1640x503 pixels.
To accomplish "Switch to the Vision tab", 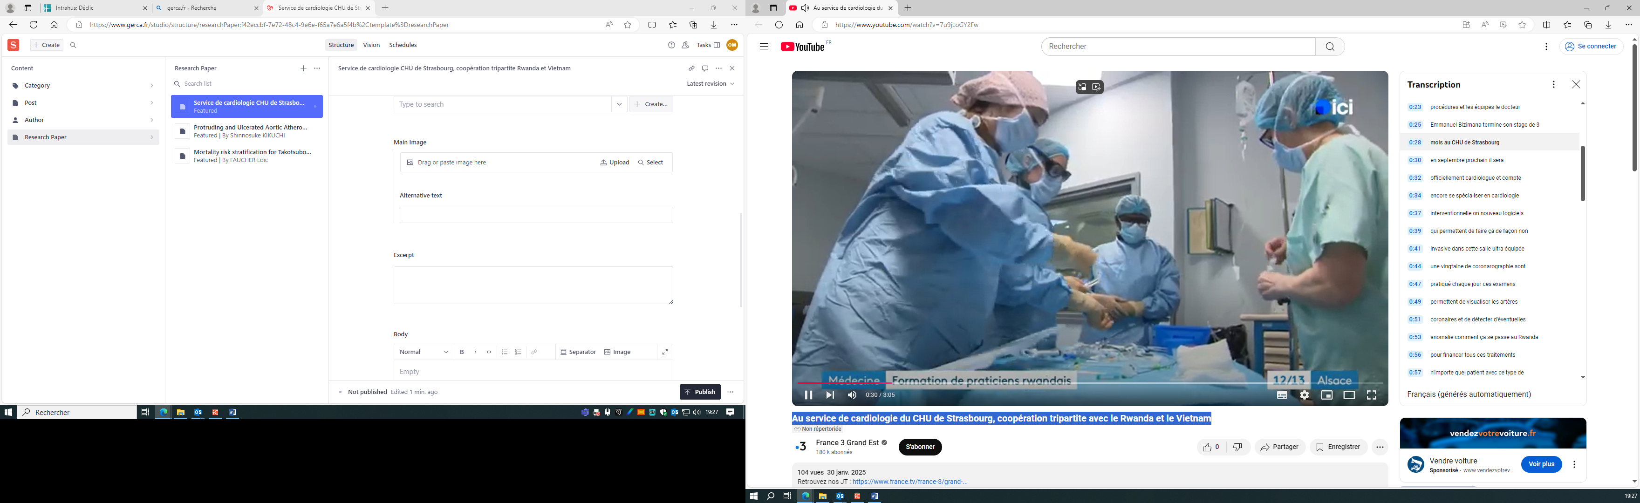I will [x=371, y=45].
